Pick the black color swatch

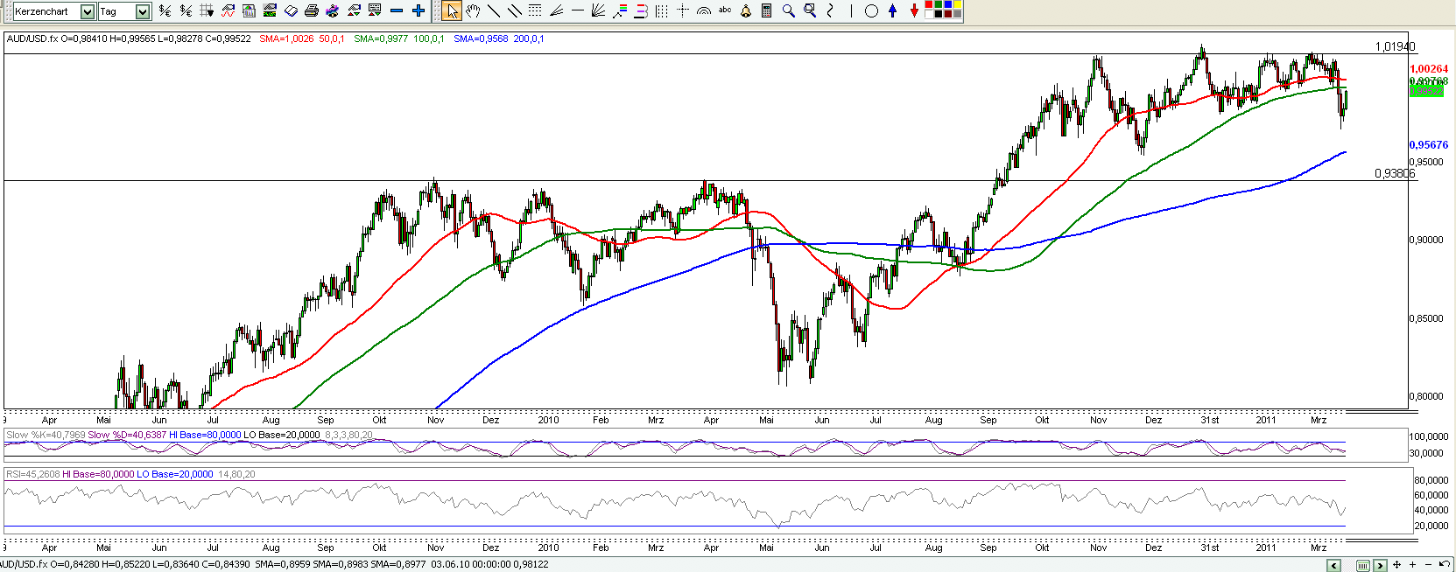click(939, 14)
